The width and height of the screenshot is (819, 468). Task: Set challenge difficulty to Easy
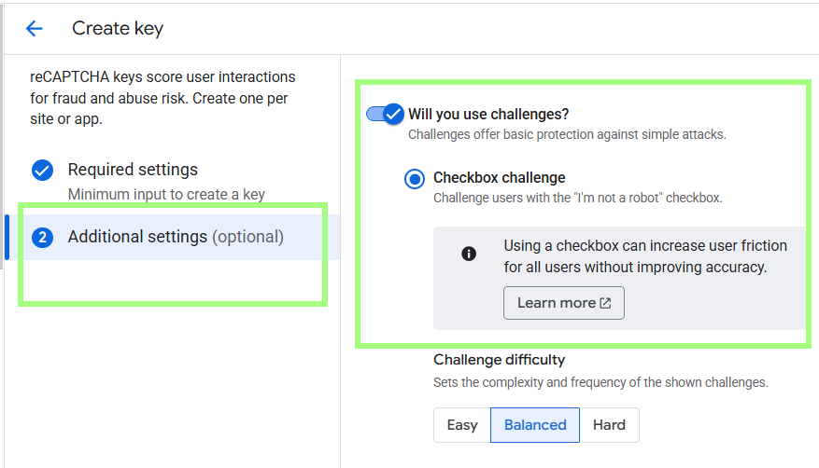point(462,425)
